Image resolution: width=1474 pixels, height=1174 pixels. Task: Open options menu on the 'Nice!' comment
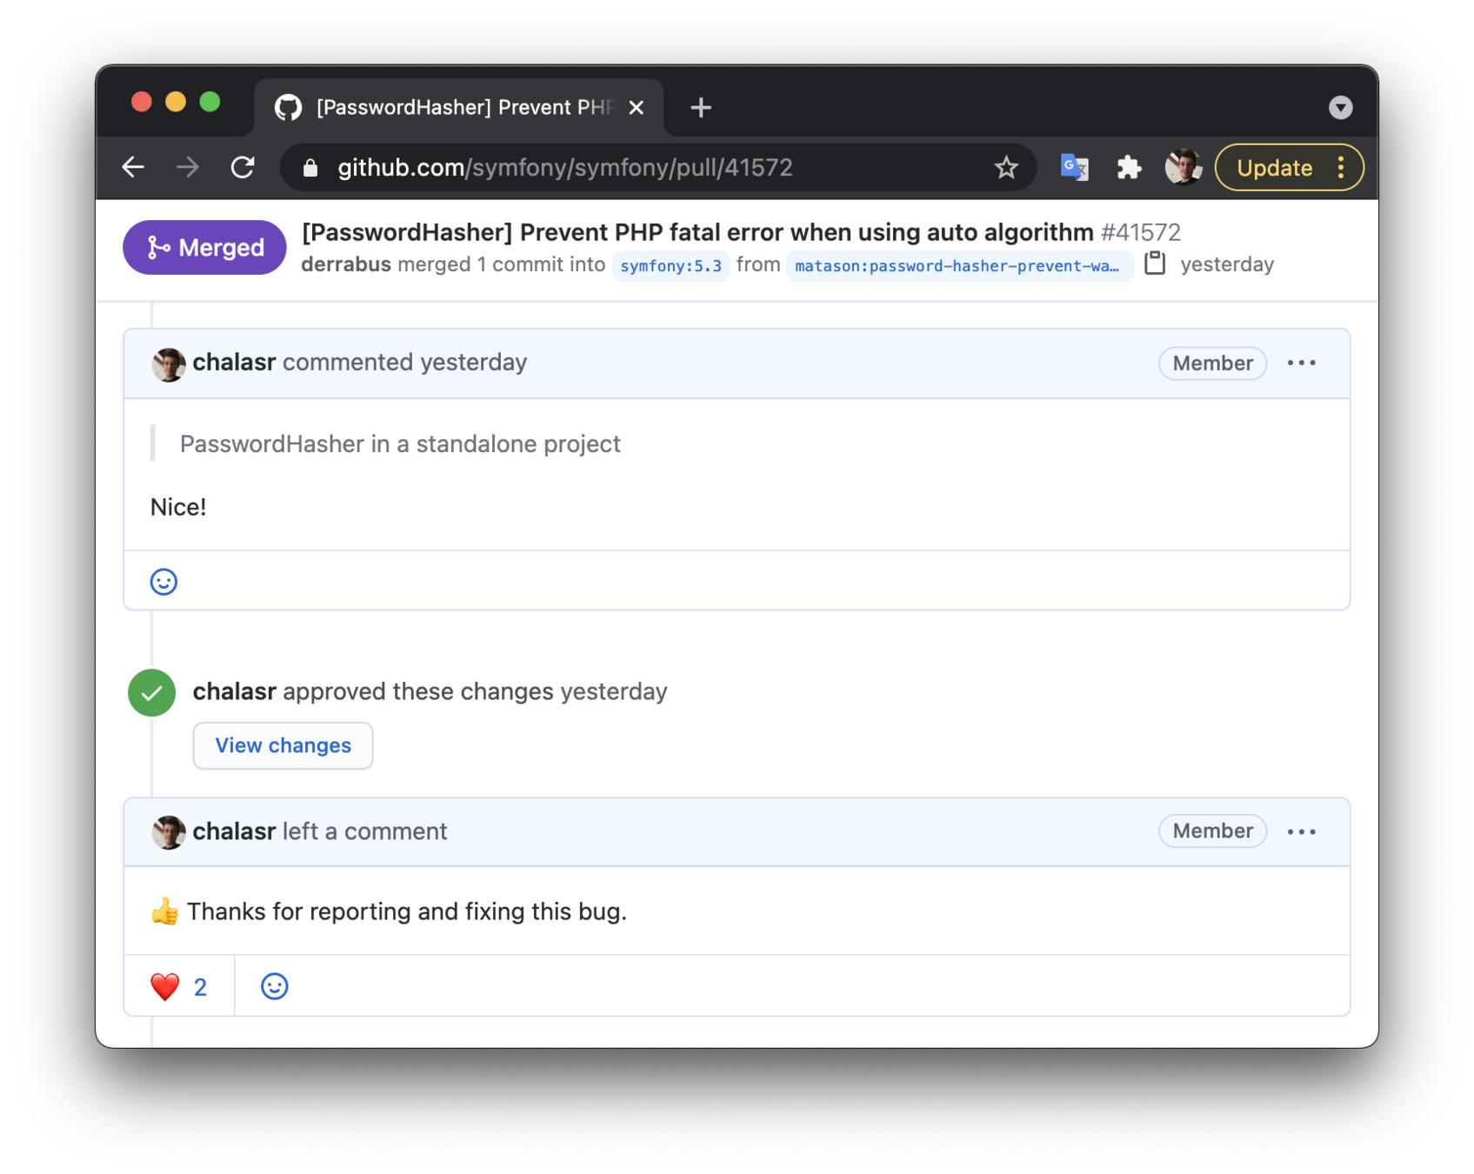point(1301,363)
